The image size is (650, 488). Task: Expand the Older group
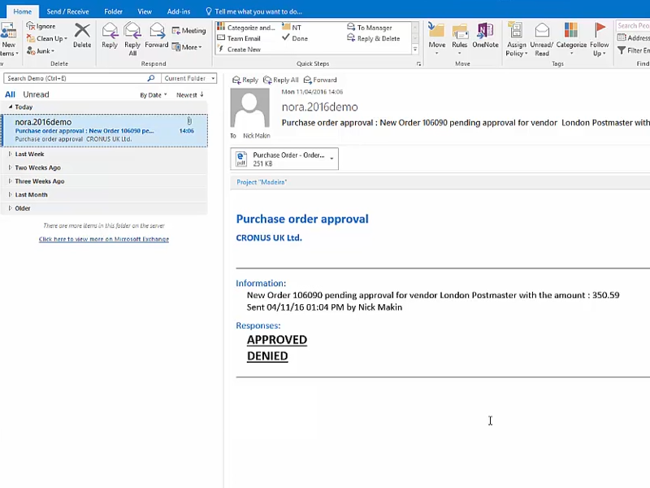click(11, 208)
